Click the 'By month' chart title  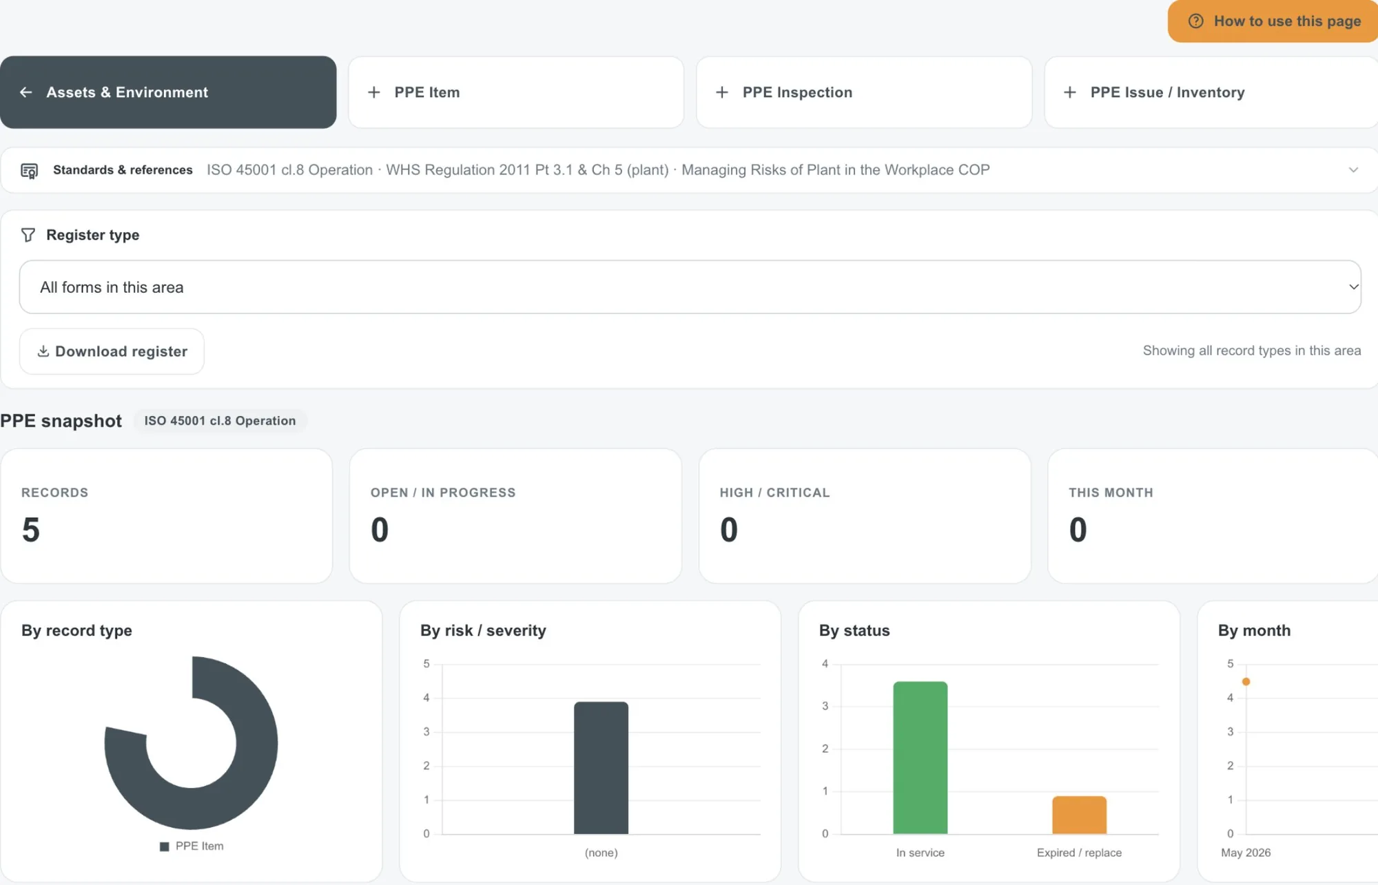(1254, 631)
